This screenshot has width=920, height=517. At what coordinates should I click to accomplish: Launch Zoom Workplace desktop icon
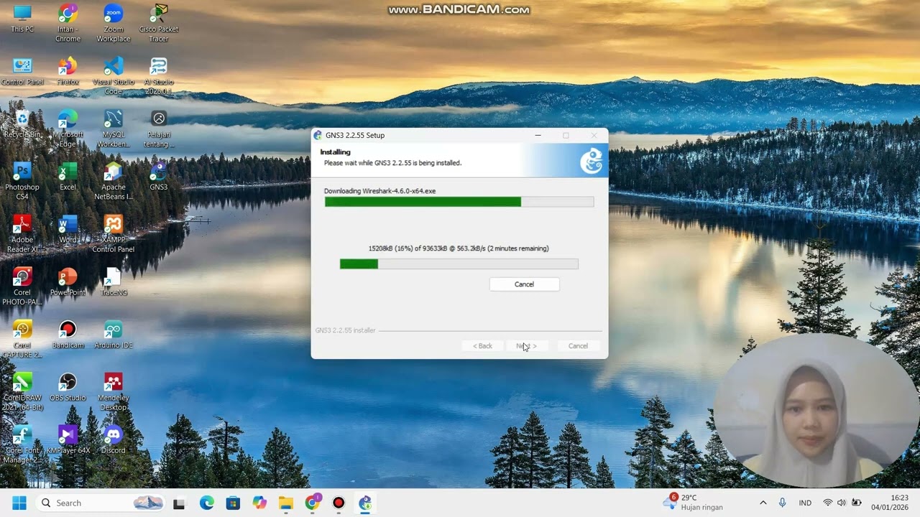pos(114,23)
